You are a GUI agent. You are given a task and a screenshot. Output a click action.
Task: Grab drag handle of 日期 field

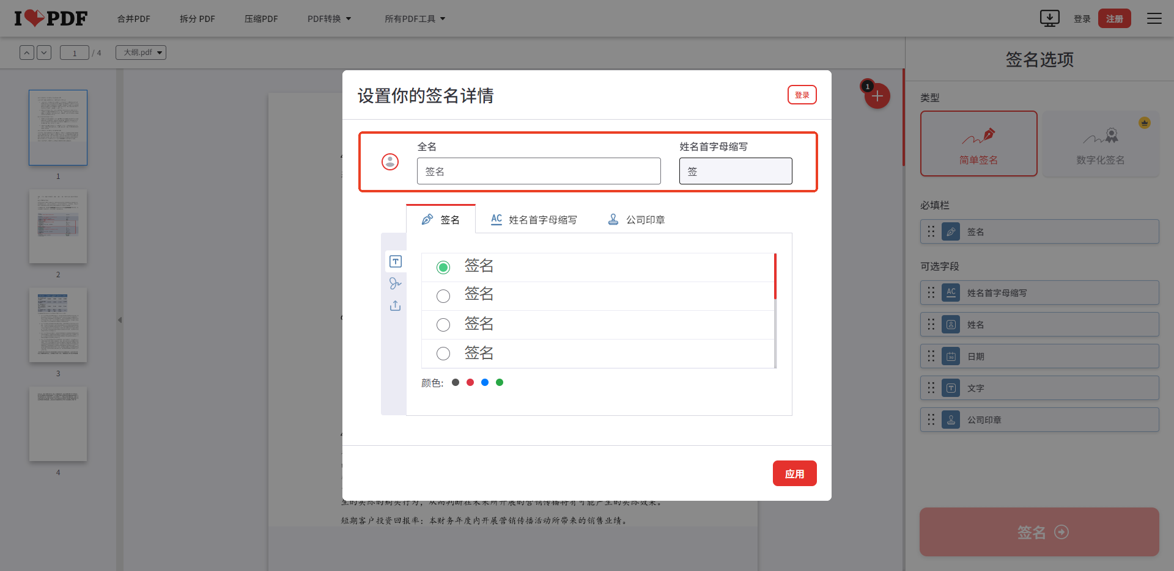point(931,356)
